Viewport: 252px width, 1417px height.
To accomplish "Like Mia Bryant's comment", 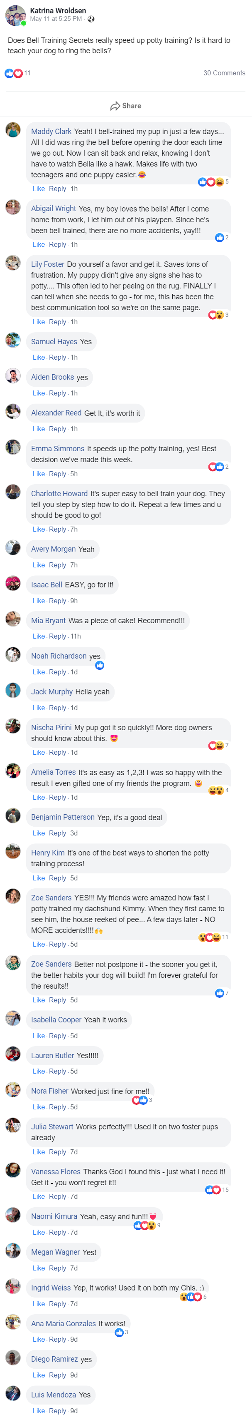I will click(x=39, y=636).
